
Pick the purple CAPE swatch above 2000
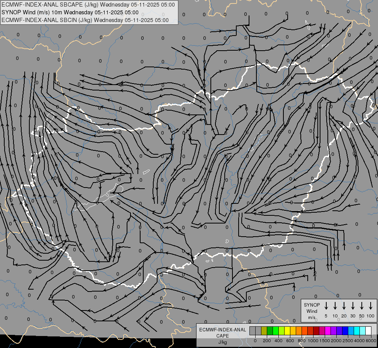click(334, 331)
